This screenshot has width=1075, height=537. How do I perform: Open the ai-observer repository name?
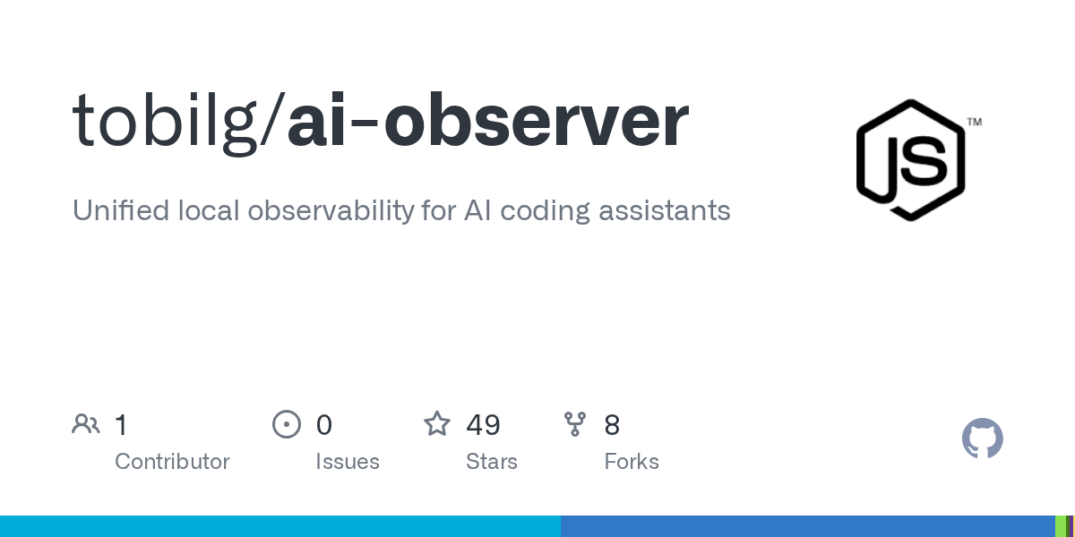[487, 122]
